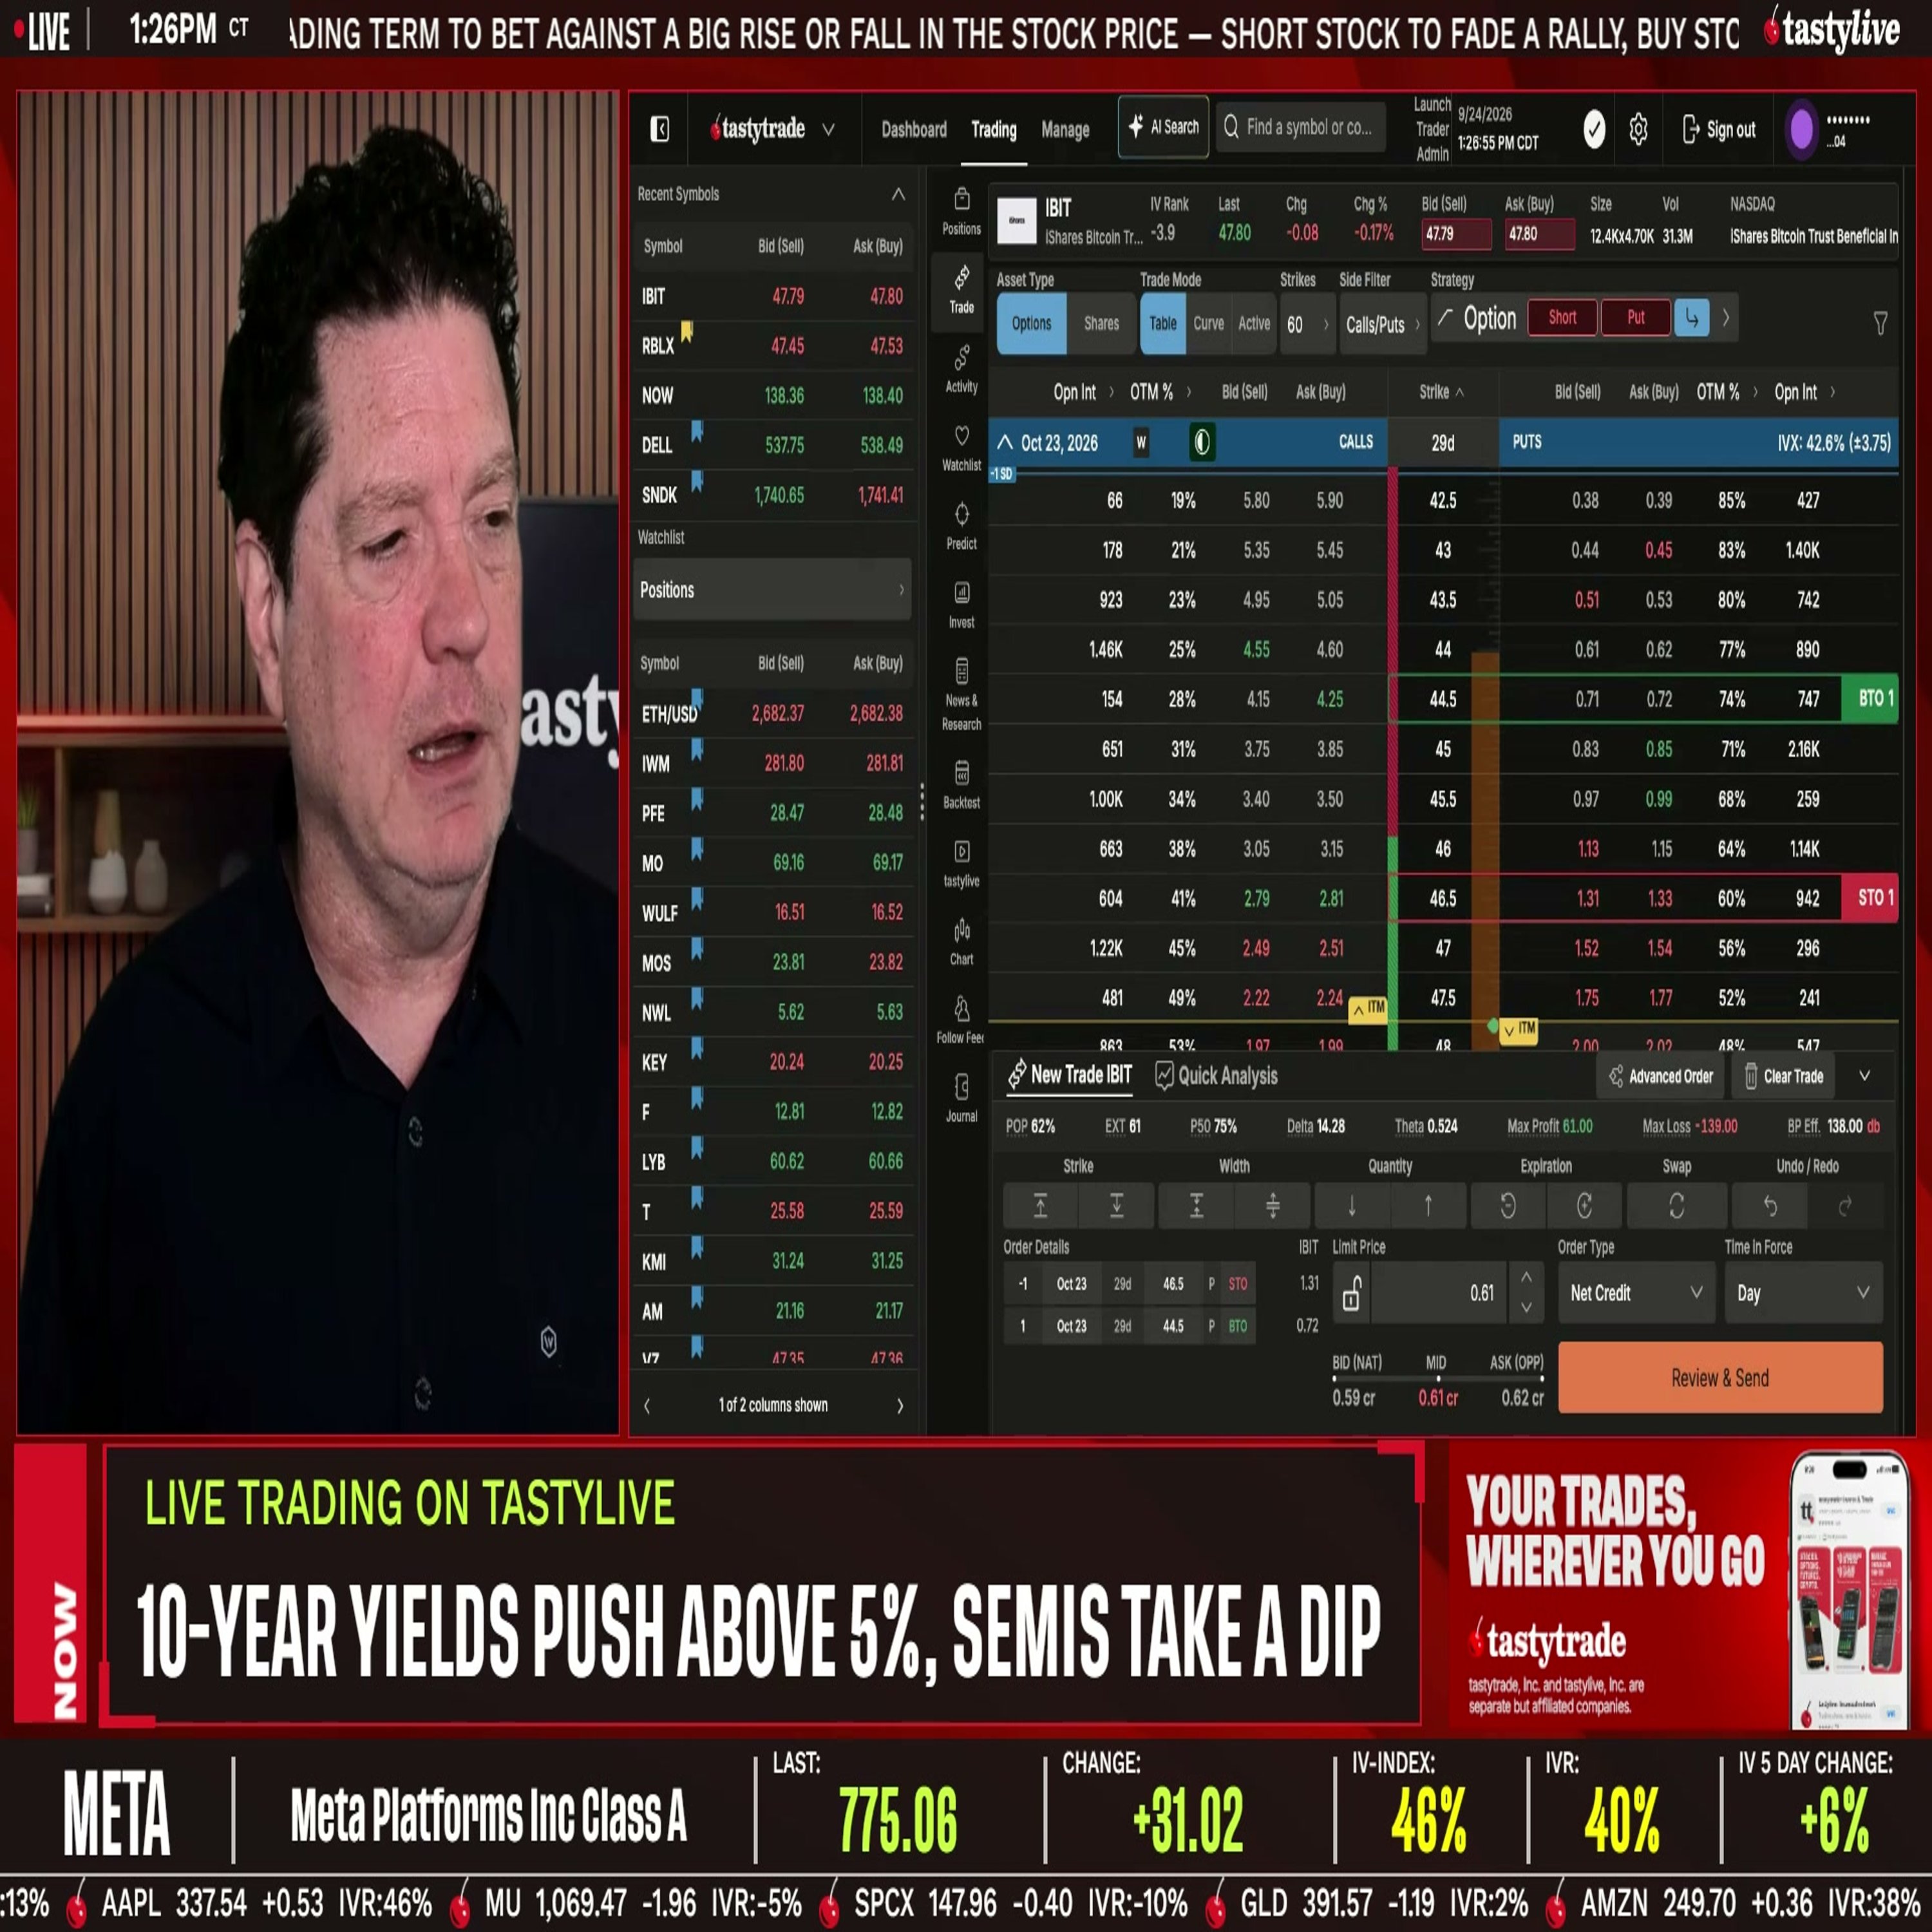
Task: Click Review & Send button
Action: point(1720,1377)
